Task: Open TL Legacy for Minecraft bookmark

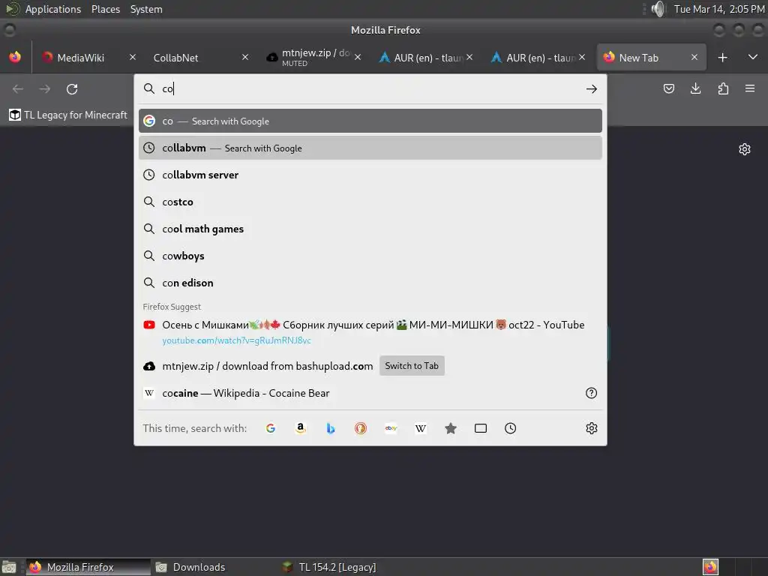Action: tap(68, 115)
